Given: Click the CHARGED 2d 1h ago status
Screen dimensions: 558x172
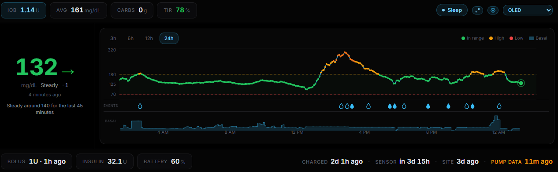Looking at the screenshot, I should [x=332, y=161].
